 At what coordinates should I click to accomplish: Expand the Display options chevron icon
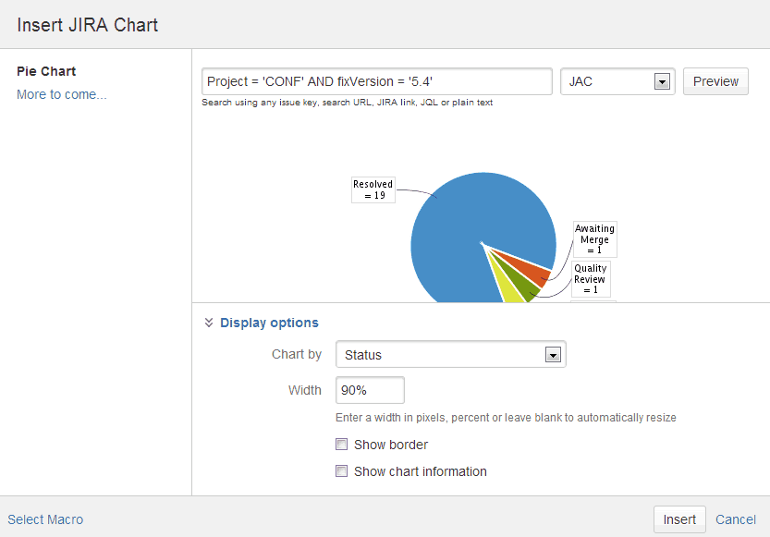[209, 323]
